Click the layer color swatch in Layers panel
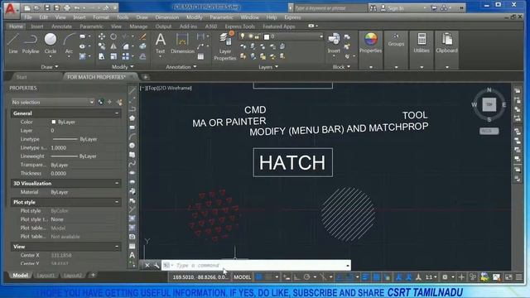Viewport: 530px width, 298px height. (x=267, y=36)
